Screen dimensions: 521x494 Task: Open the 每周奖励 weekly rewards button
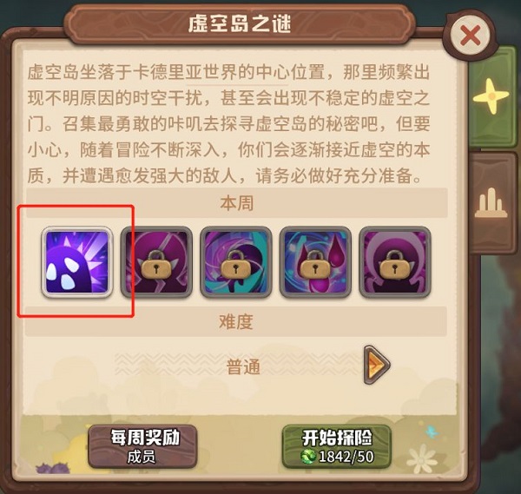(x=143, y=446)
